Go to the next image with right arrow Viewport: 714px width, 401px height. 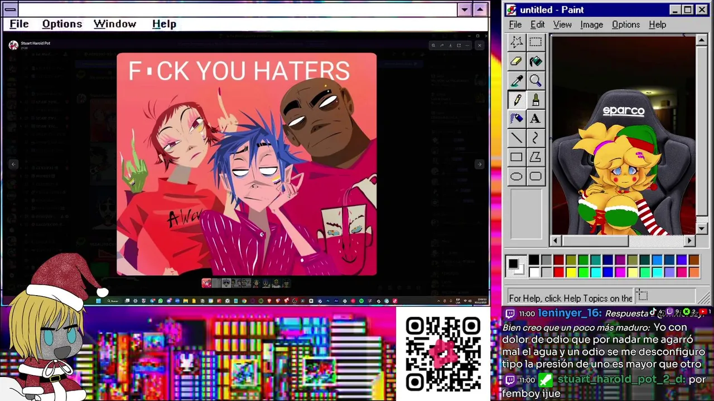[x=479, y=164]
